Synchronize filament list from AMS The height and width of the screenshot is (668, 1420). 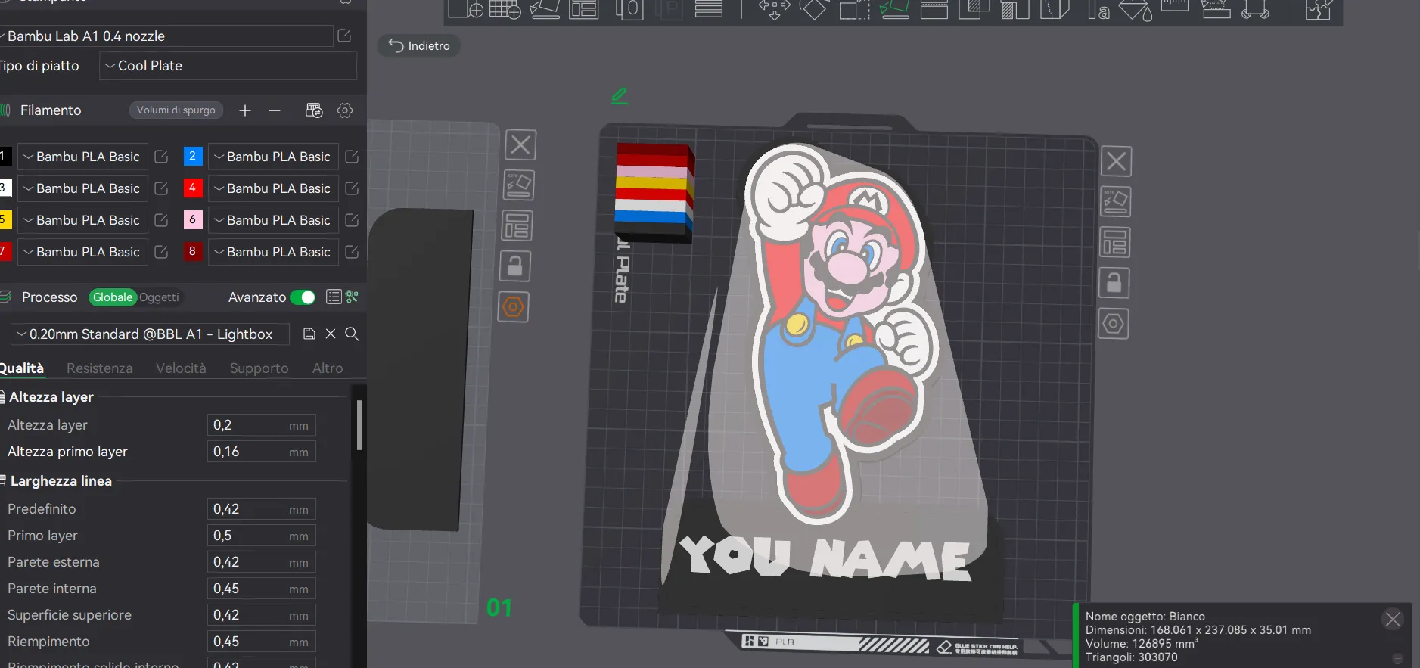(x=314, y=110)
